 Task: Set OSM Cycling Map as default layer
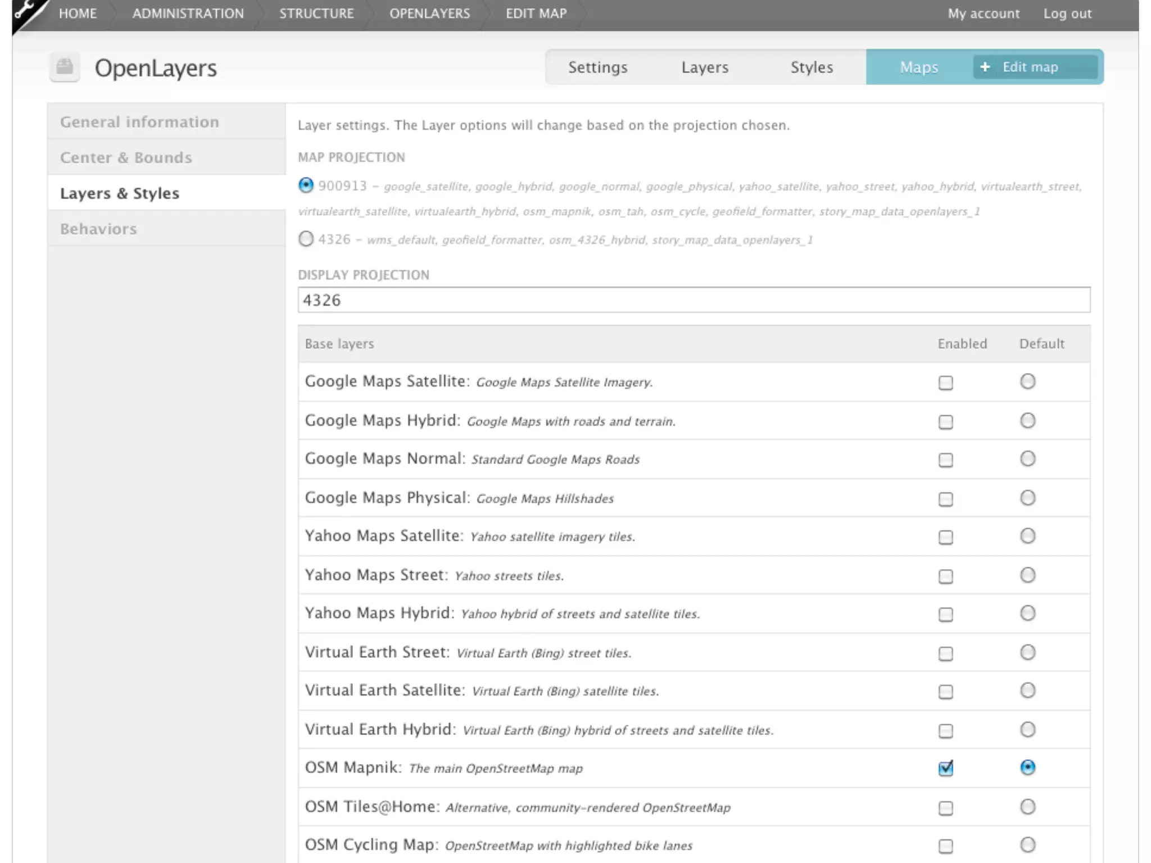tap(1027, 845)
